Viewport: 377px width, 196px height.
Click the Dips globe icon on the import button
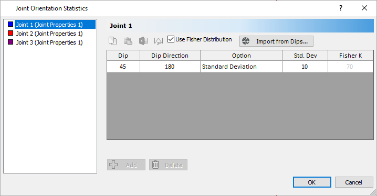246,41
